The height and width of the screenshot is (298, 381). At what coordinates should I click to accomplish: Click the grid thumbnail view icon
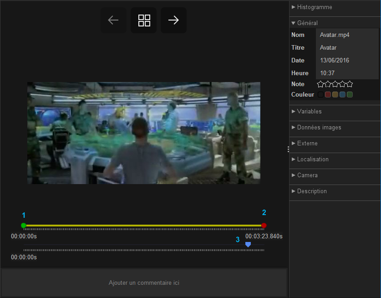(x=143, y=20)
